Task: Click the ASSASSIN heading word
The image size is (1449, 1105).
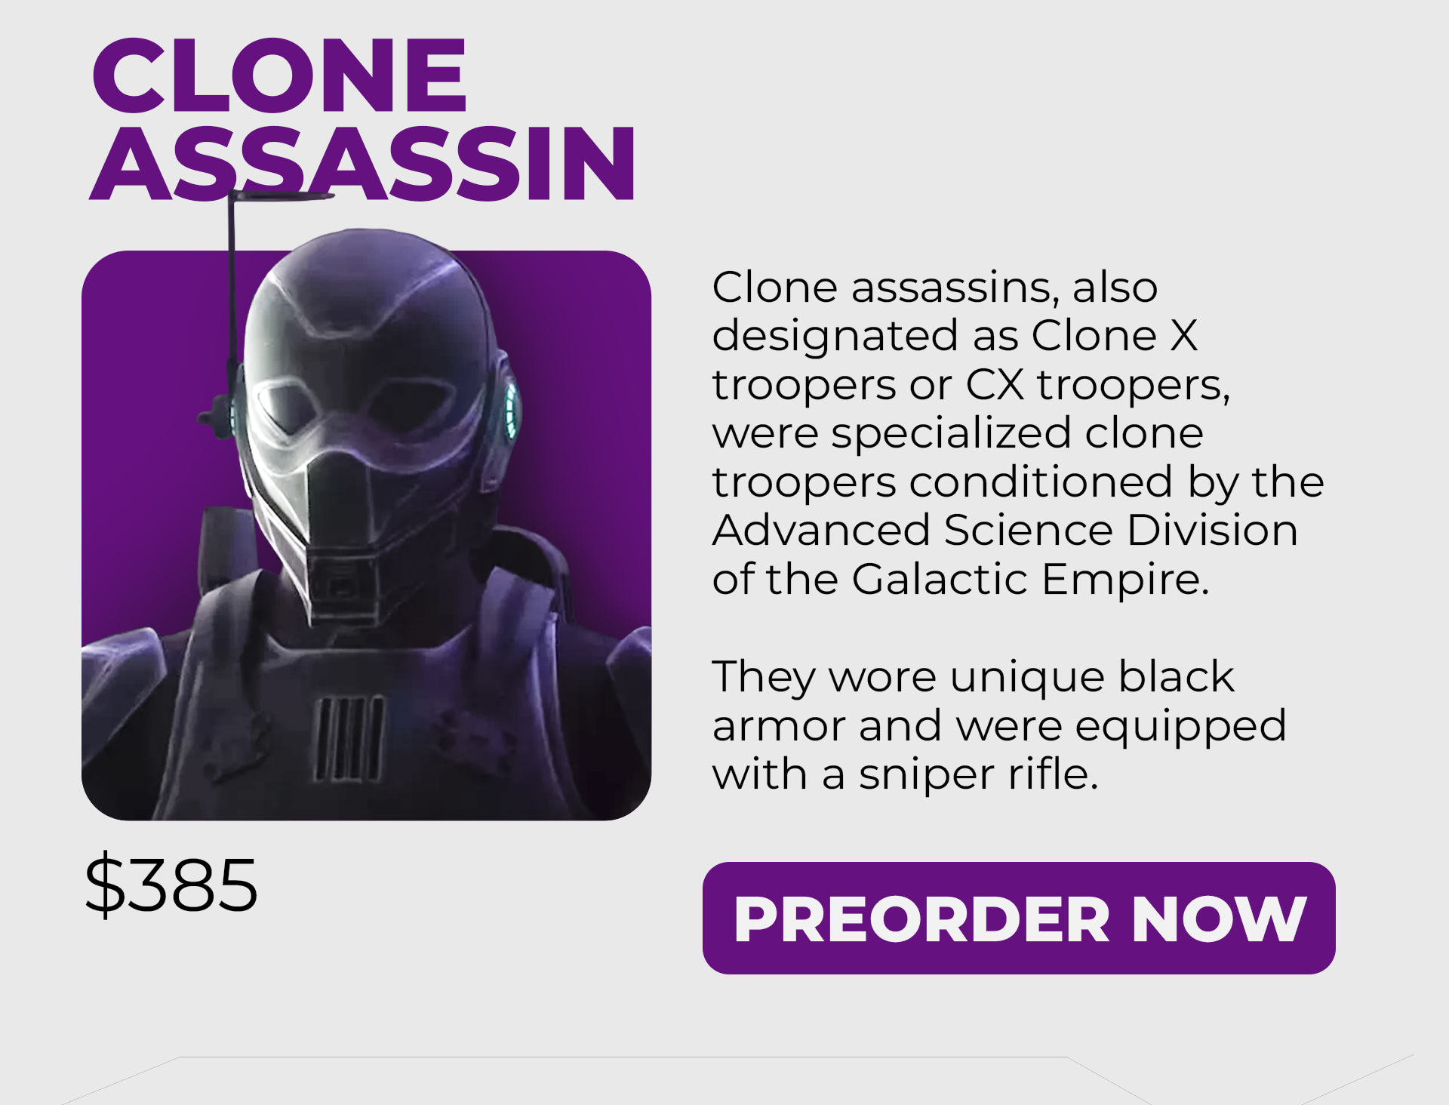Action: tap(363, 164)
